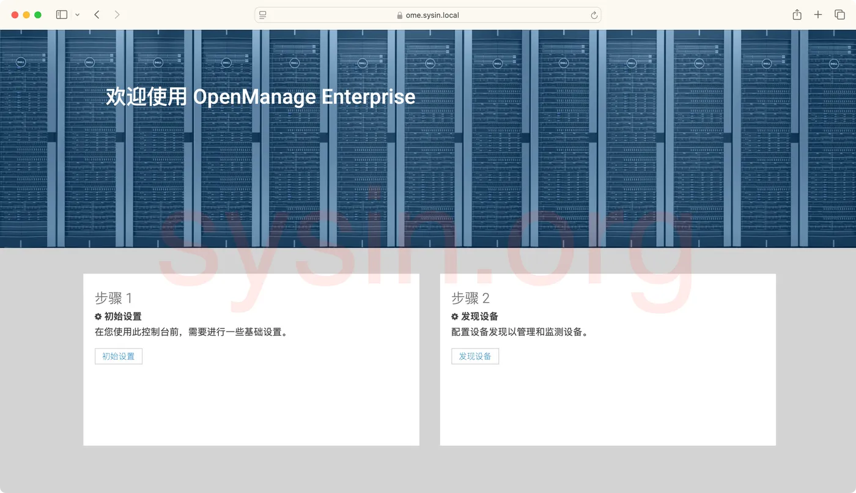Click the text 配置设备发现以管理和监测设备。

pyautogui.click(x=520, y=333)
